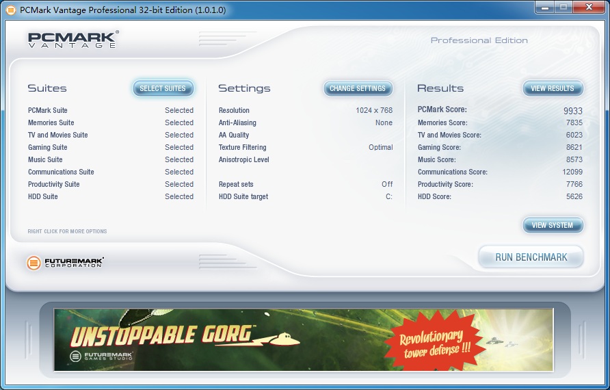Click the Repeat sets label
Image resolution: width=610 pixels, height=390 pixels.
[236, 184]
